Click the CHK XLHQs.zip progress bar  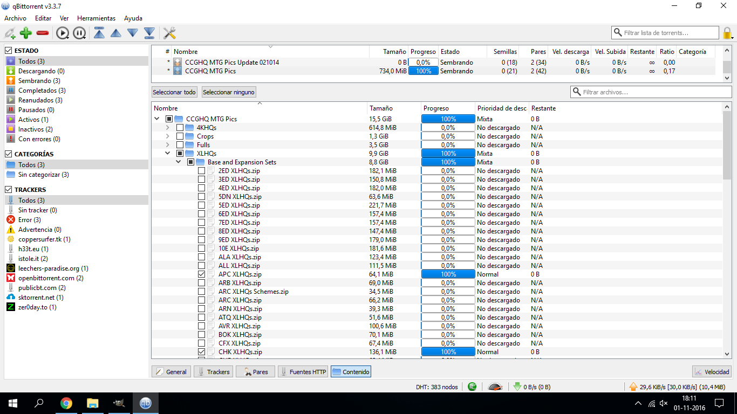click(x=448, y=352)
